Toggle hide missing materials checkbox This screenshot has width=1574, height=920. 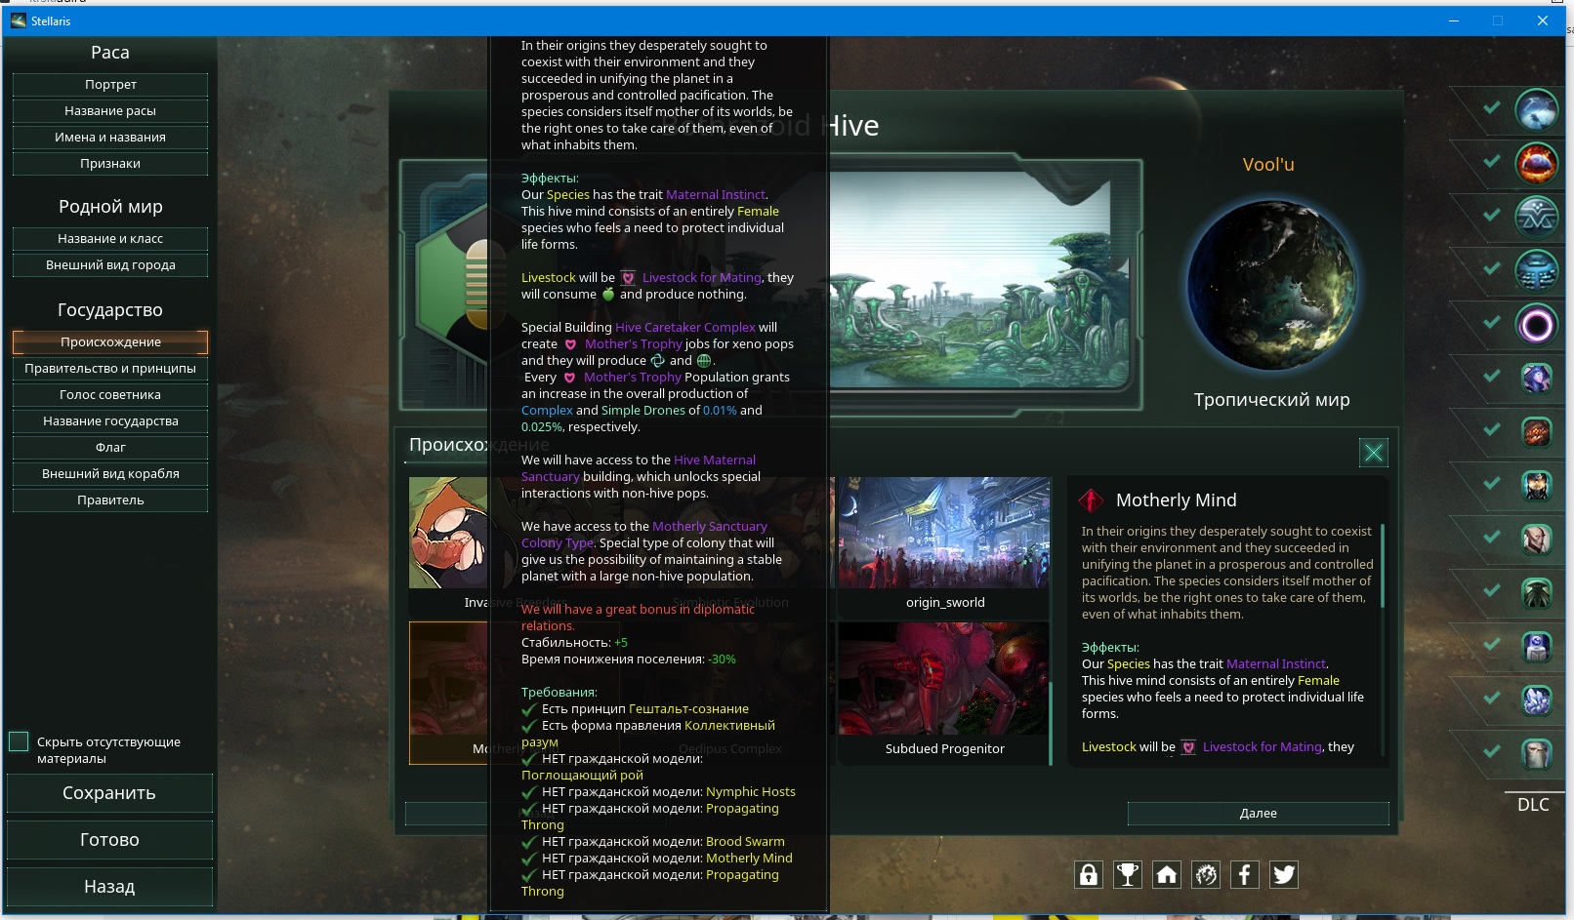19,741
